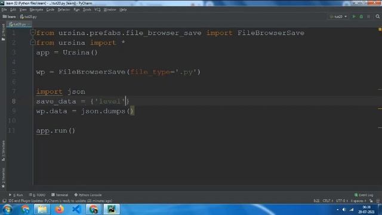The height and width of the screenshot is (215, 382).
Task: Change UTF-8 file encoding in status bar
Action: [341, 201]
